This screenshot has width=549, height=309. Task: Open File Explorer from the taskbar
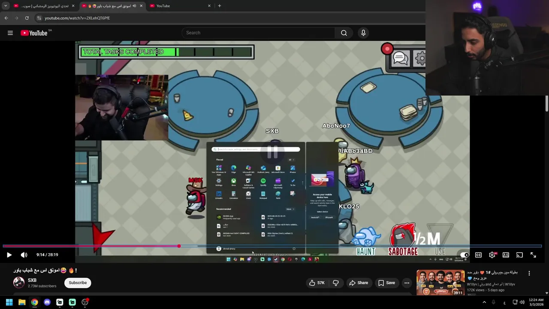[x=22, y=302]
